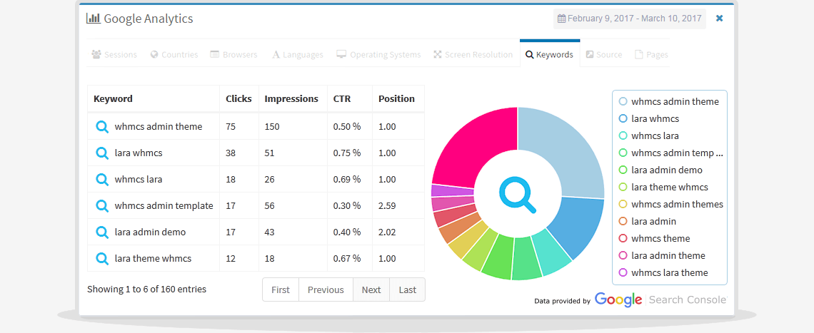Viewport: 814px width, 333px height.
Task: Click the expand icon on Screen Resolution tab
Action: pyautogui.click(x=438, y=54)
